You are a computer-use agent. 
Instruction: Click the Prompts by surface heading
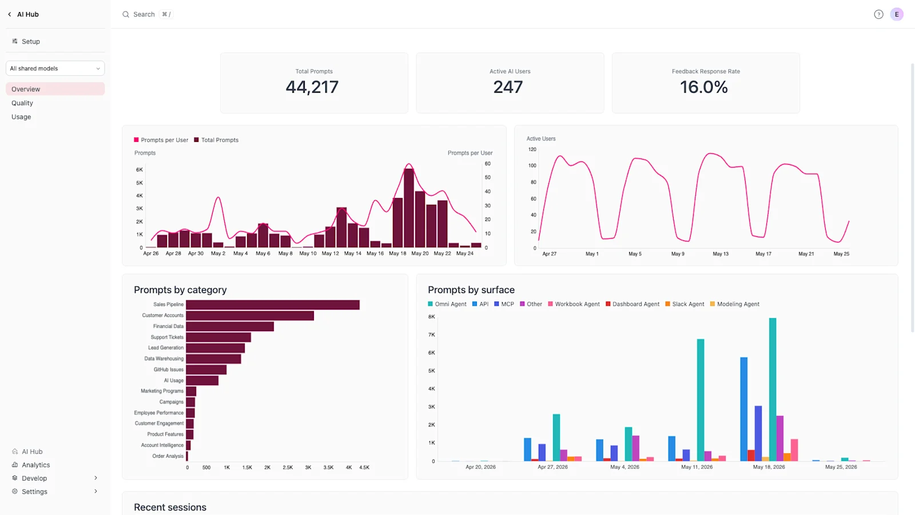tap(471, 290)
